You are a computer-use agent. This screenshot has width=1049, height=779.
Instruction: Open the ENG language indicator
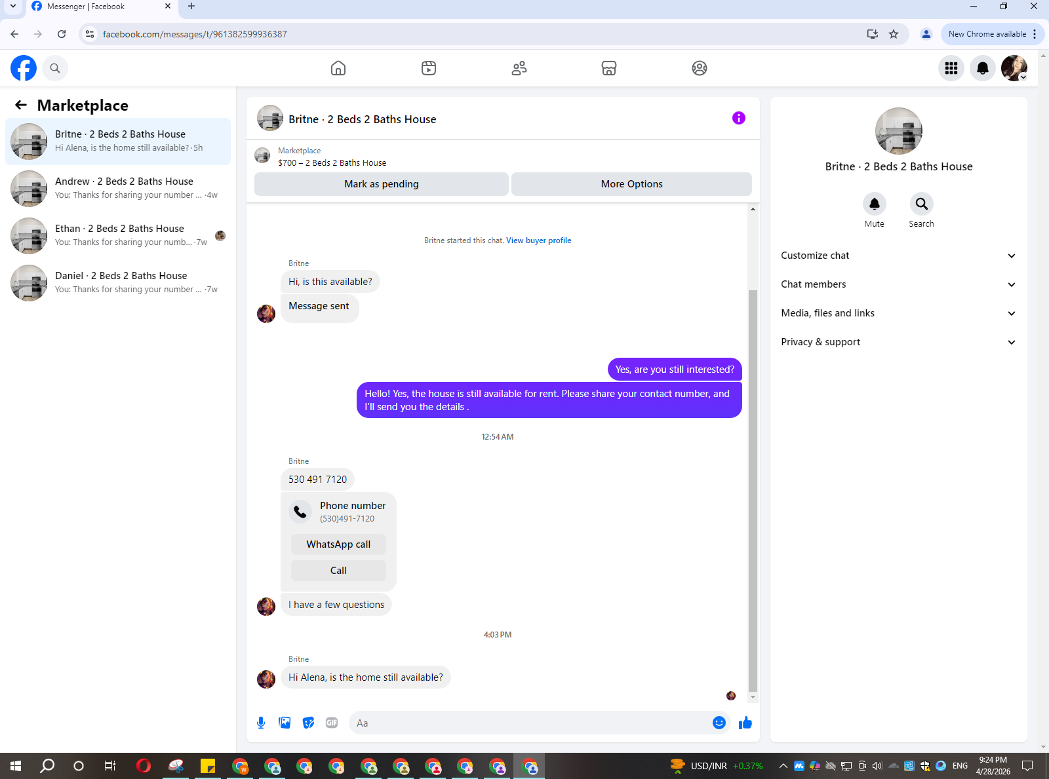tap(960, 766)
